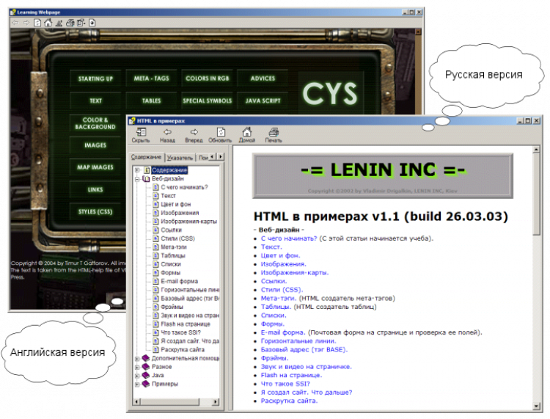Click the purple book icon beside Примеры
This screenshot has width=550, height=419.
point(146,384)
